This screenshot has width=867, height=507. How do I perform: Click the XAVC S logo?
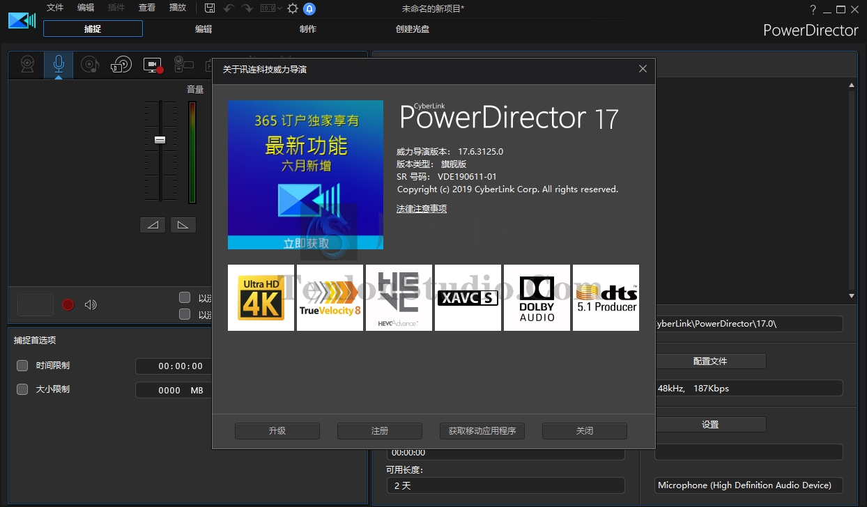[x=468, y=297]
